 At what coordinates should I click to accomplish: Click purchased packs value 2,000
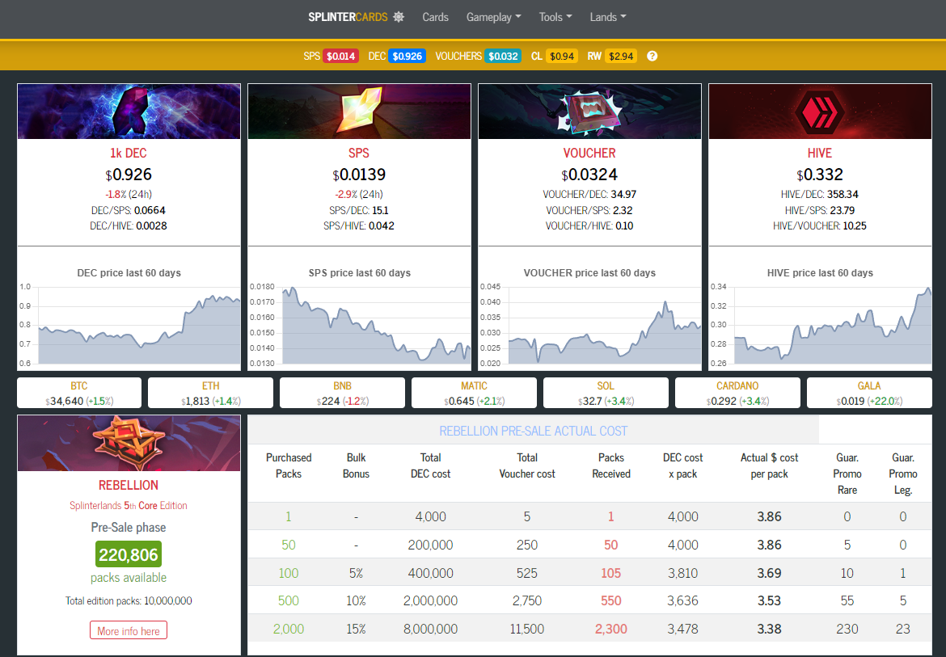tap(289, 629)
